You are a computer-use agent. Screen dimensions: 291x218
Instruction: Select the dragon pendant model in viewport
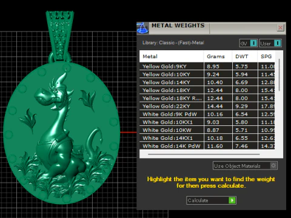[x=62, y=133]
